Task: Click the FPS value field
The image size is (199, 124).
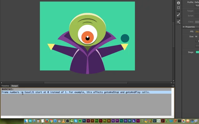Action: (x=197, y=32)
